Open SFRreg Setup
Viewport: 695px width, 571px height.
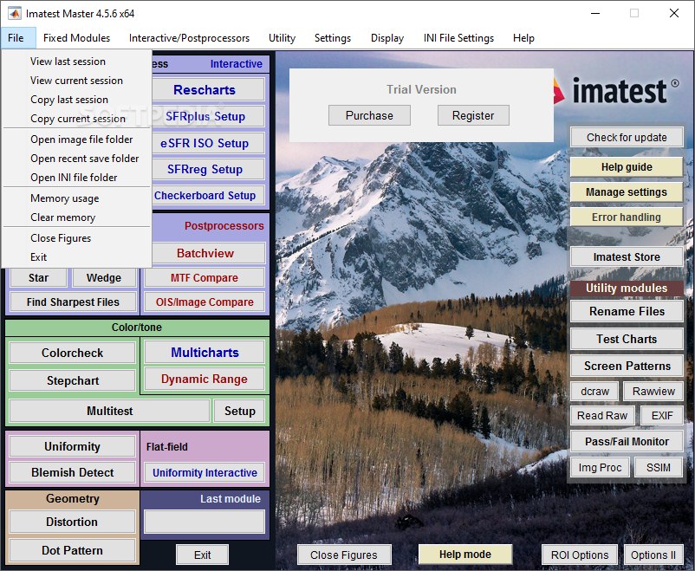click(x=208, y=169)
